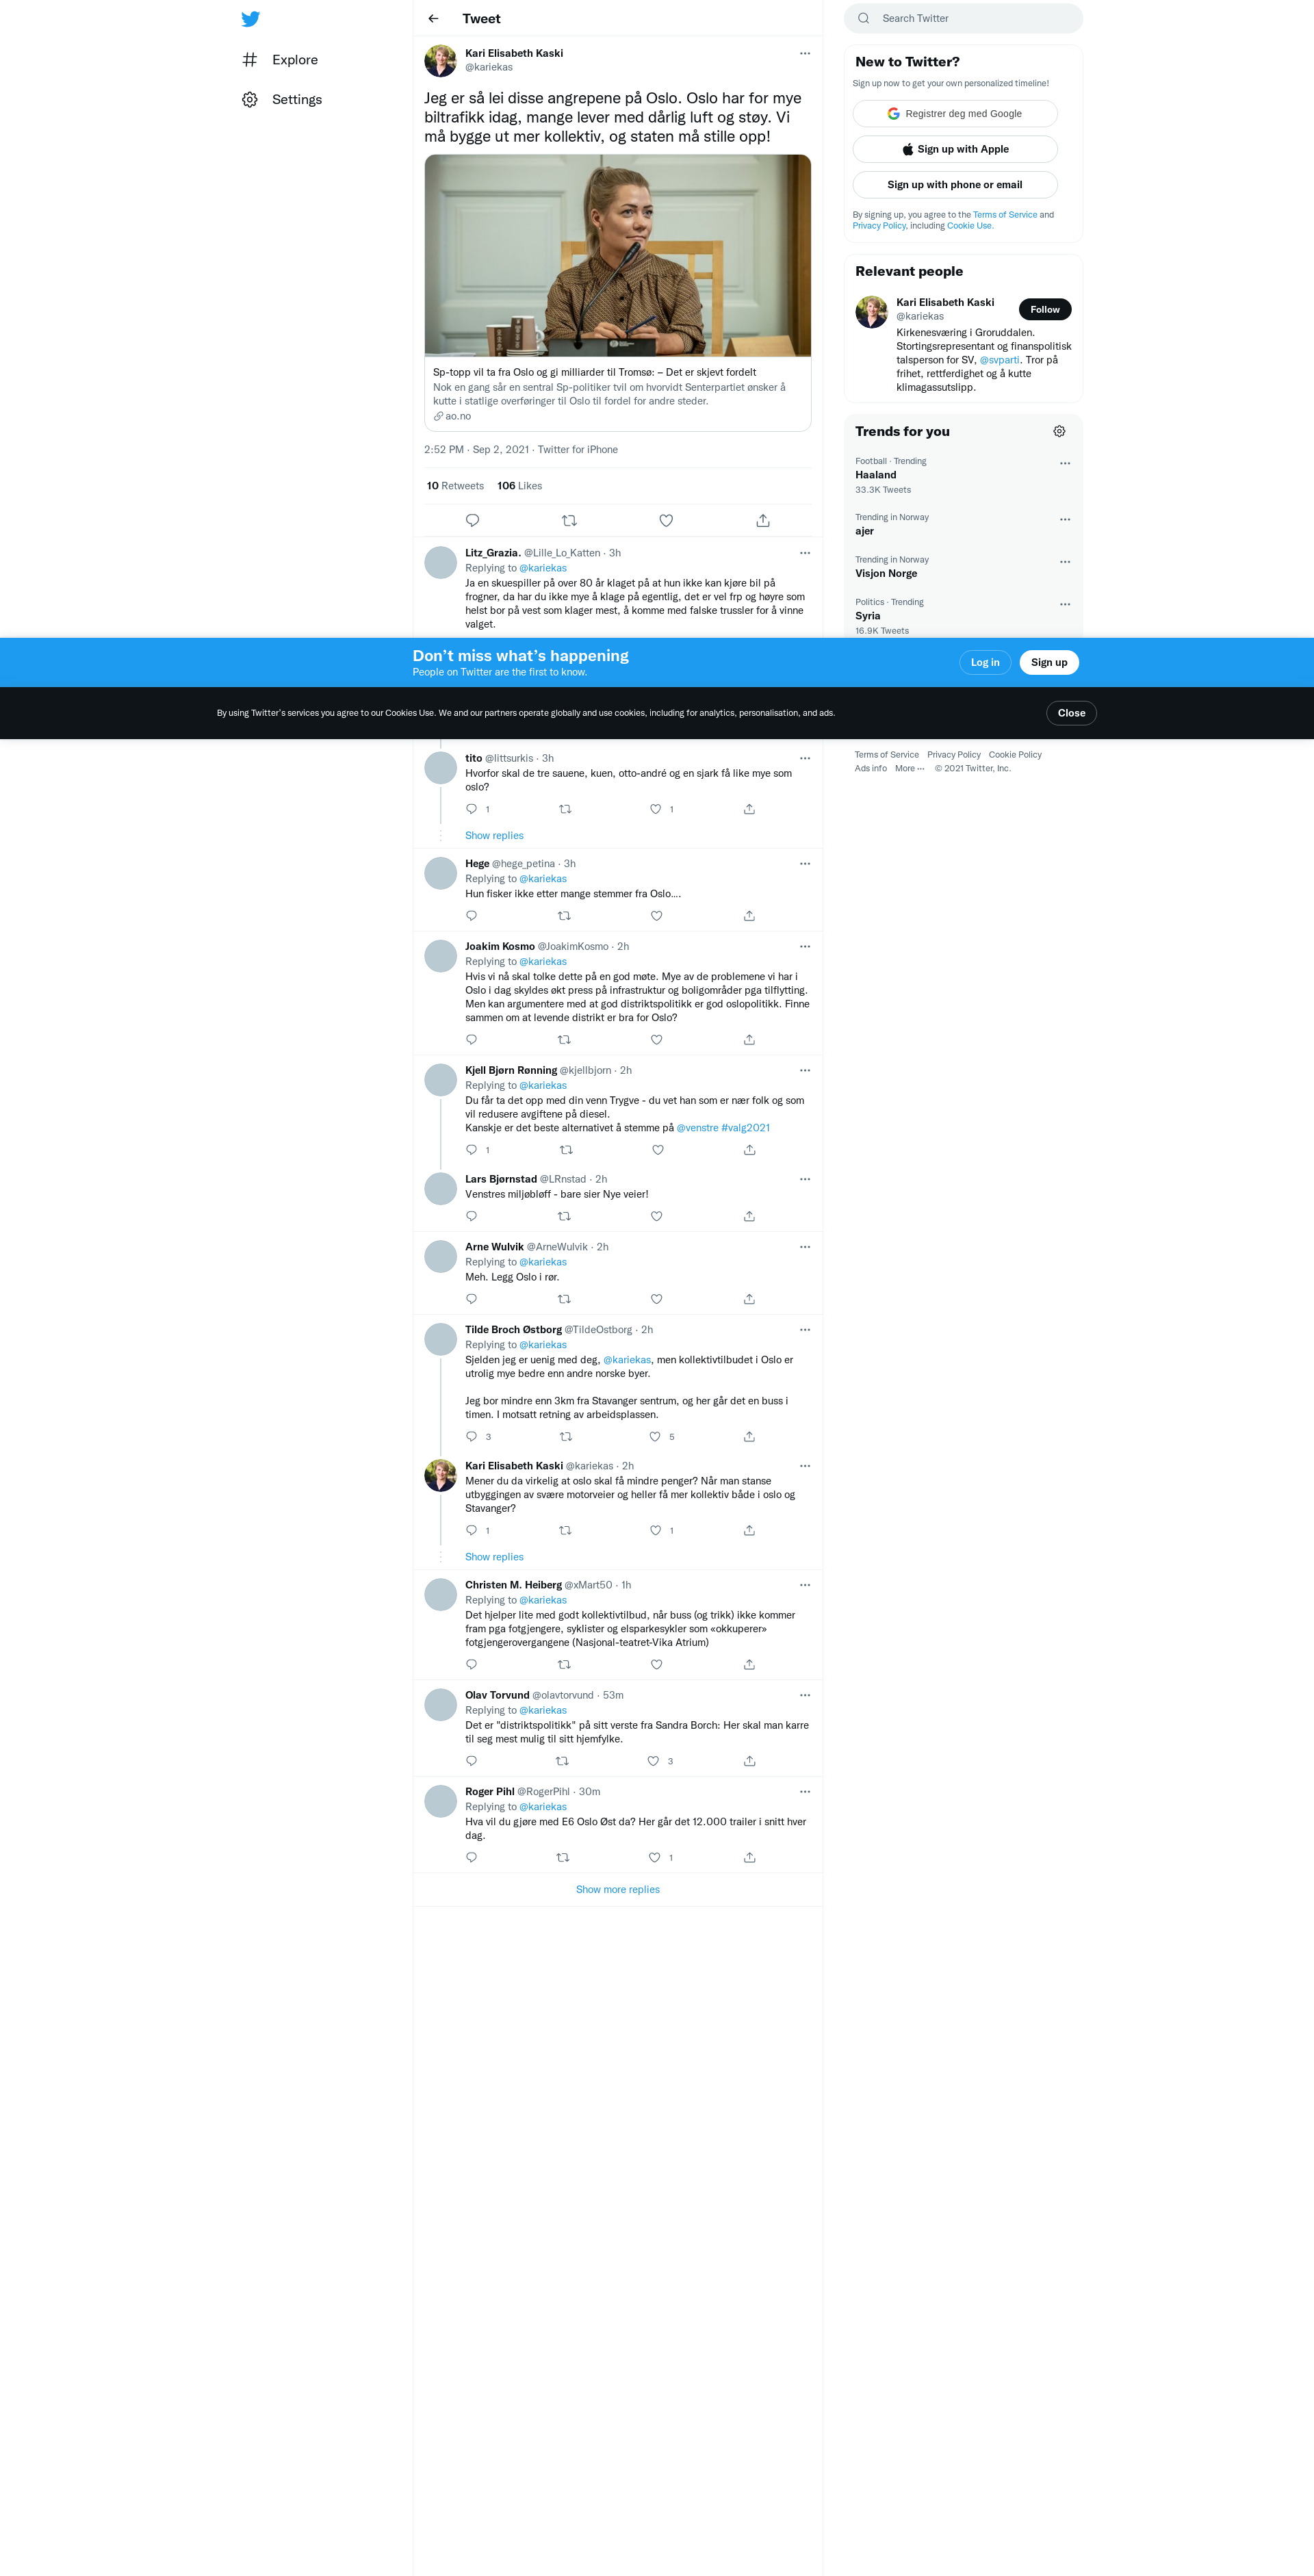Screen dimensions: 1314x2576
Task: Share Roger Pihl's reply
Action: tap(749, 1859)
